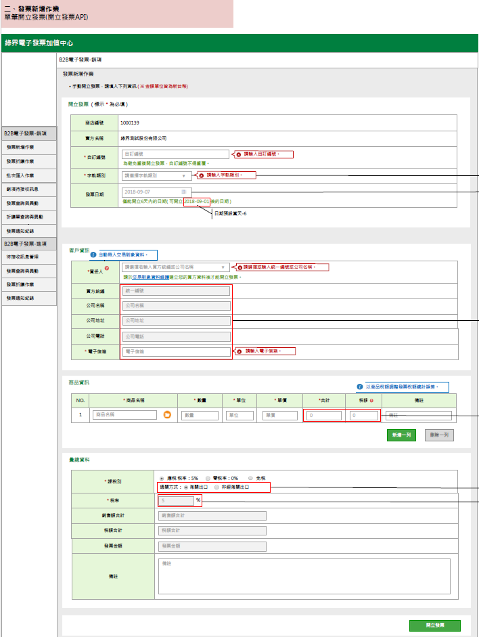This screenshot has height=637, width=479.
Task: Open 批次匯入作業 in the sidebar
Action: (x=20, y=175)
